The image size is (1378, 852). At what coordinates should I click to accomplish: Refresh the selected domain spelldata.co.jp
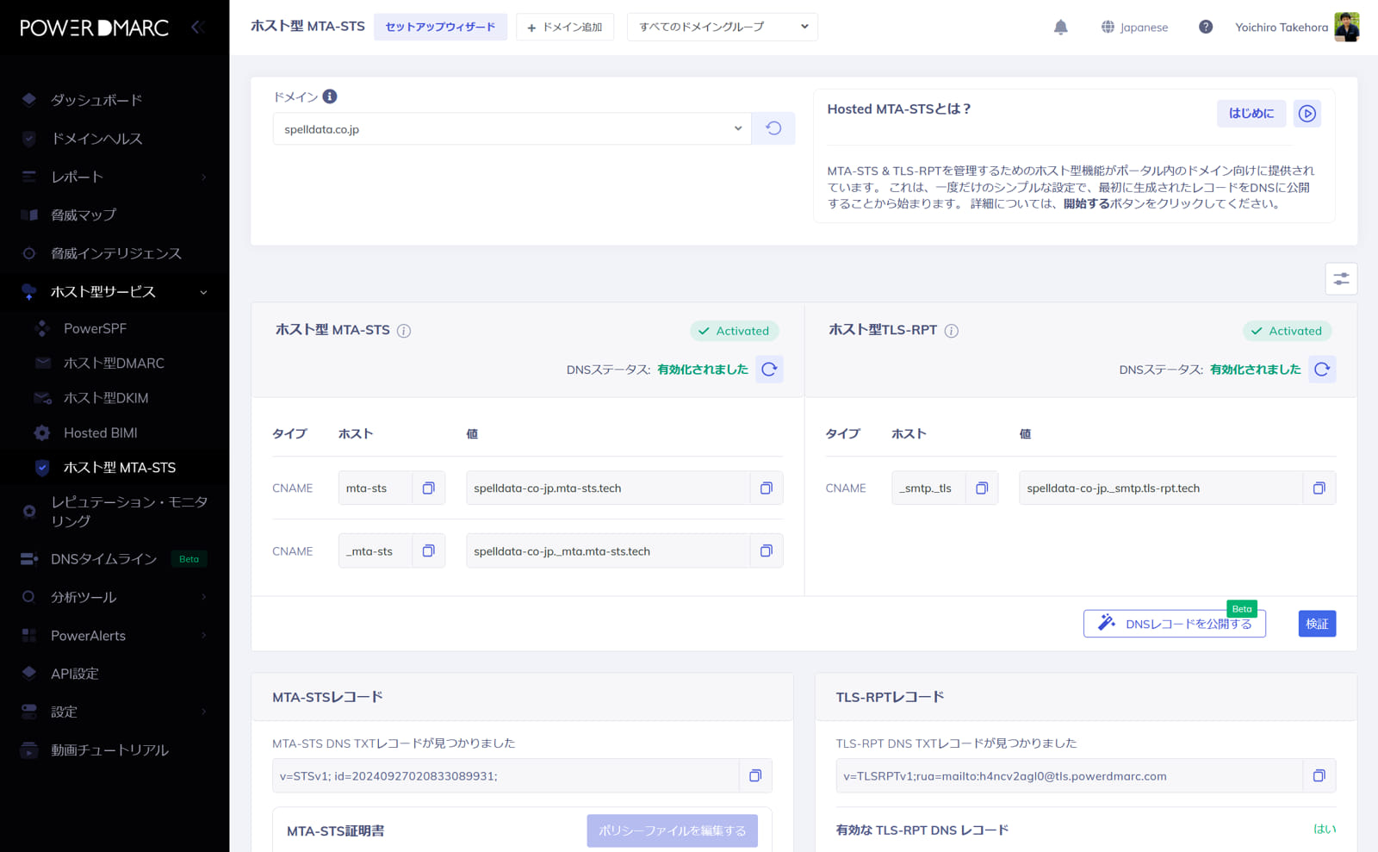tap(773, 128)
